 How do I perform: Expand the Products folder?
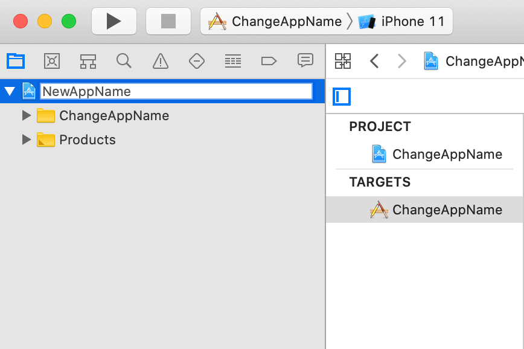pos(26,139)
